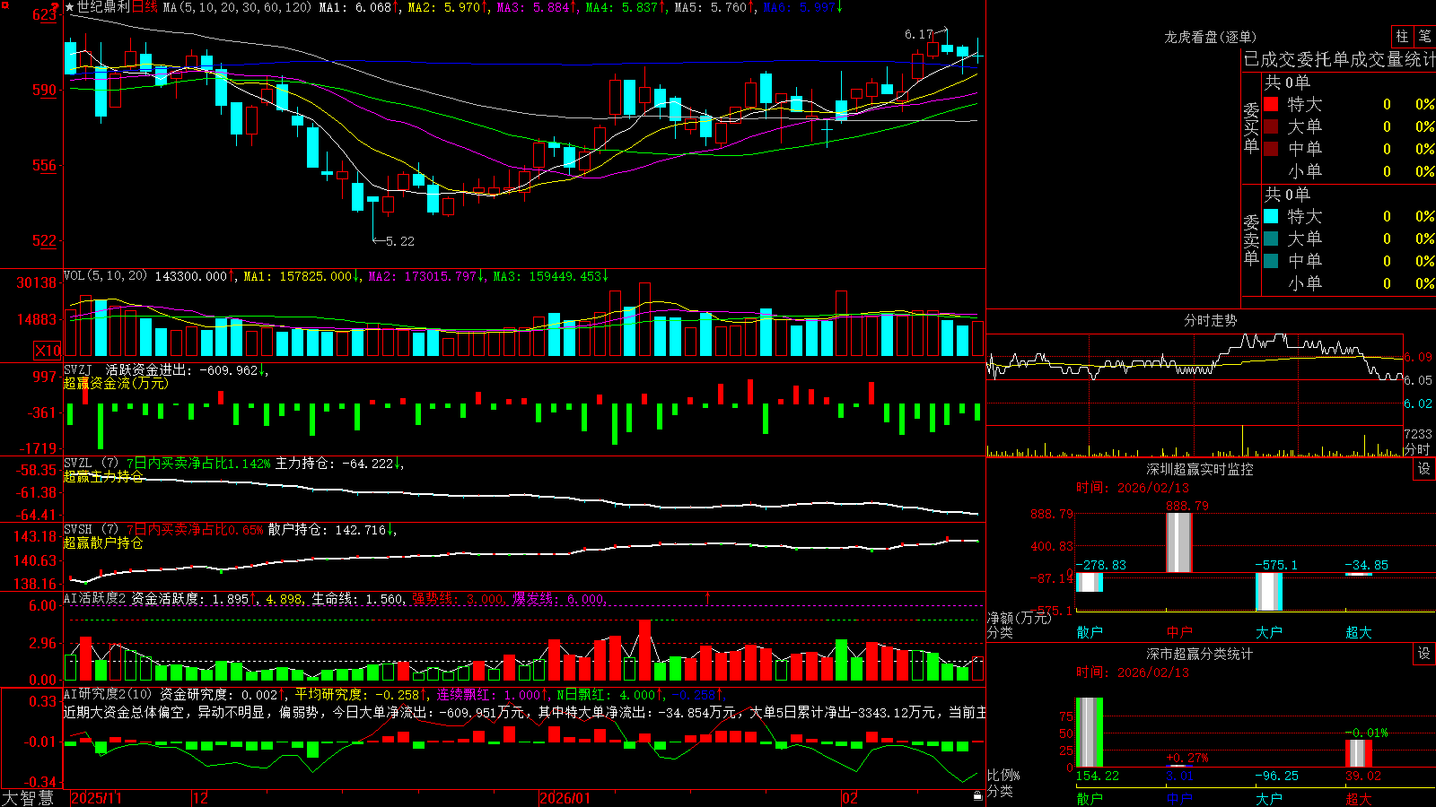Image resolution: width=1436 pixels, height=807 pixels.
Task: Click the 6.17 high price annotation
Action: click(919, 34)
